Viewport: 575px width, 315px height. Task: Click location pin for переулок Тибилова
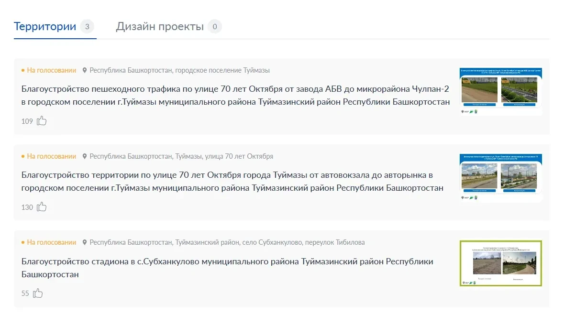click(x=85, y=242)
